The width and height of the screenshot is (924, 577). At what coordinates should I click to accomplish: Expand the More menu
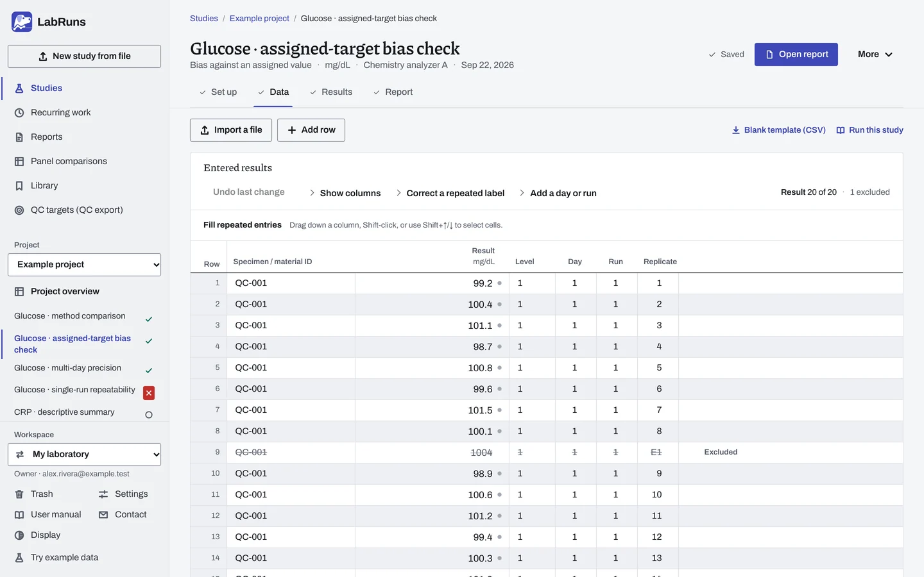(875, 54)
